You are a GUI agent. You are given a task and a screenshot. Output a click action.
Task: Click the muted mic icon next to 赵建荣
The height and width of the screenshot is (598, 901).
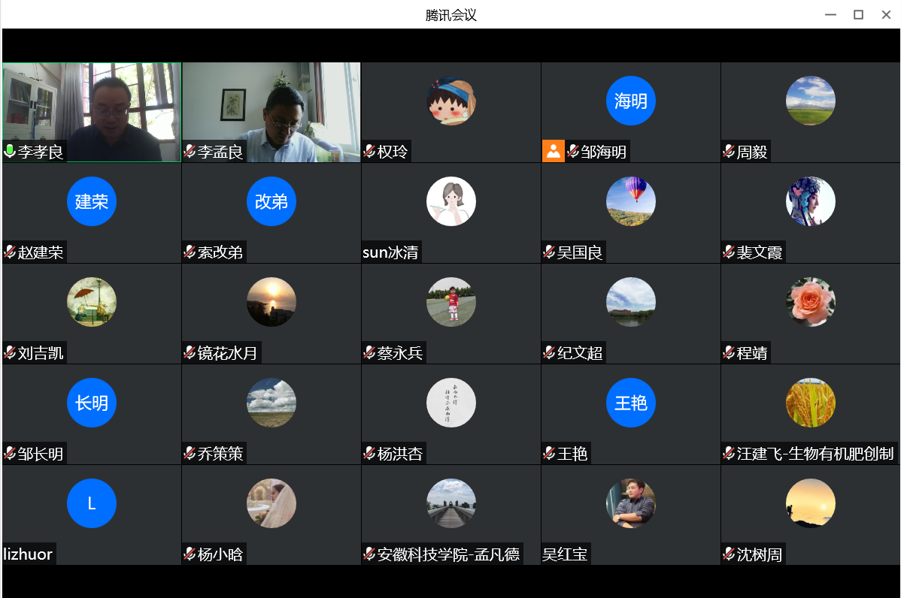click(x=10, y=252)
